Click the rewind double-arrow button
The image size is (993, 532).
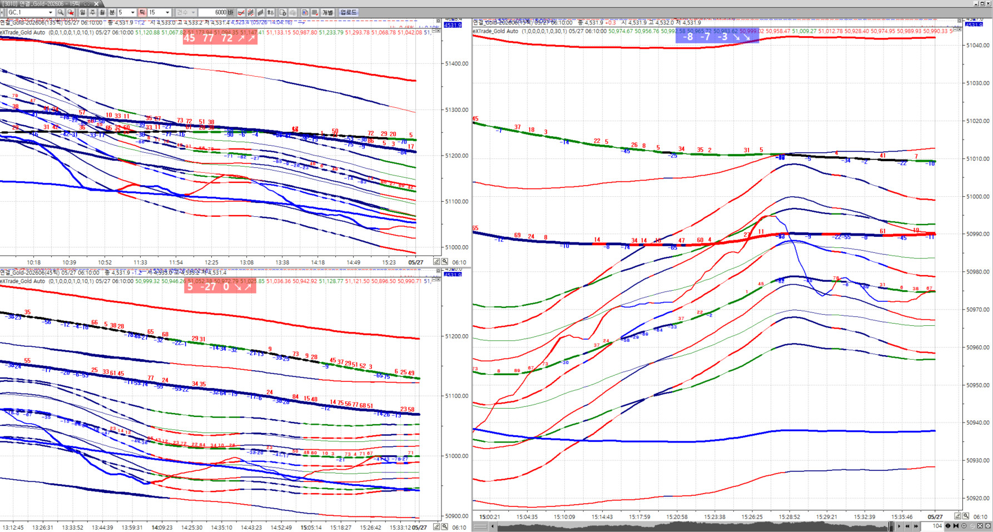[x=907, y=526]
